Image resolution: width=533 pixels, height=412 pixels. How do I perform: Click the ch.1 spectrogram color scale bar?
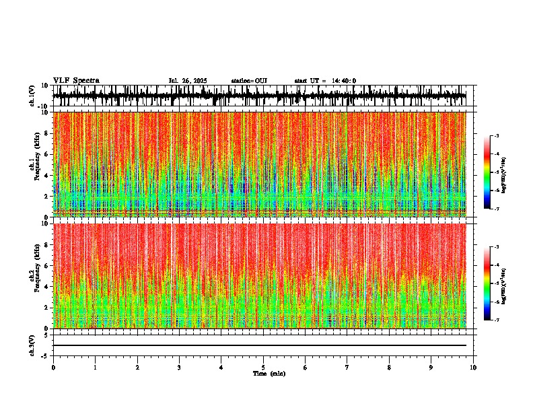click(x=487, y=172)
